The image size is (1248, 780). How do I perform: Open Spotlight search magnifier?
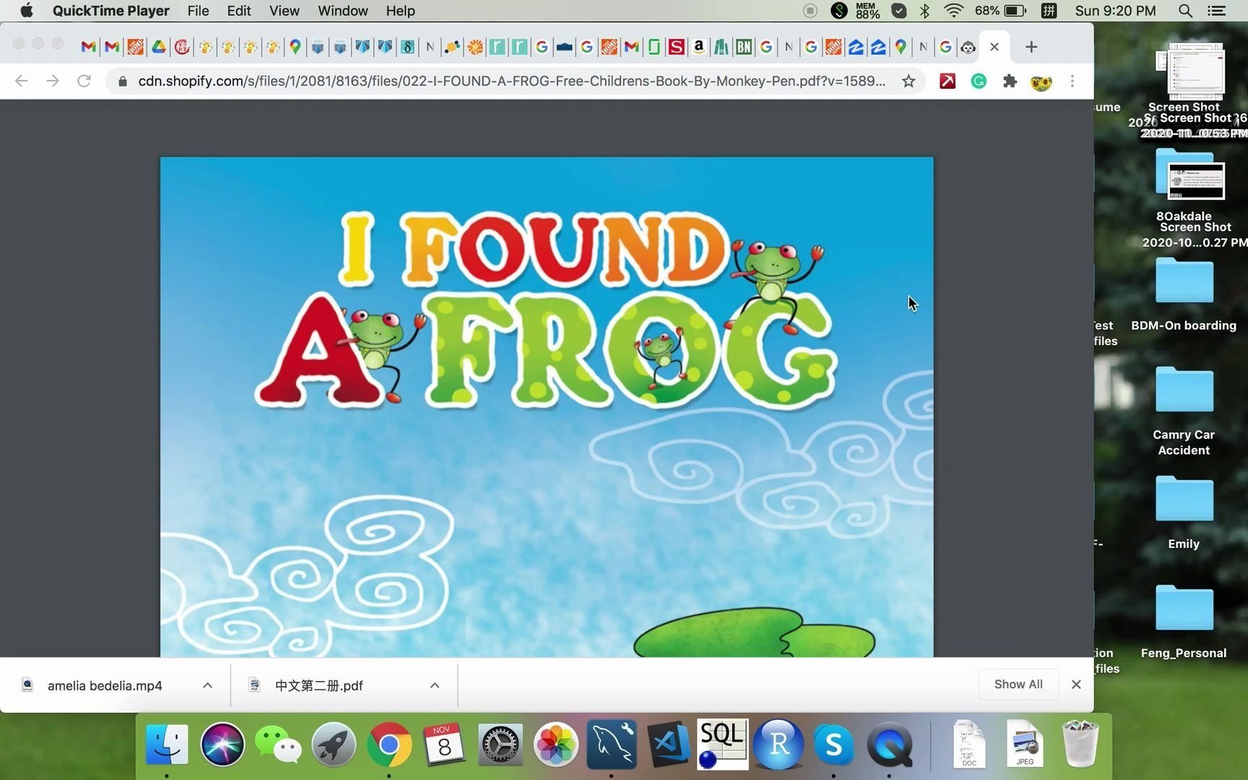[x=1185, y=11]
